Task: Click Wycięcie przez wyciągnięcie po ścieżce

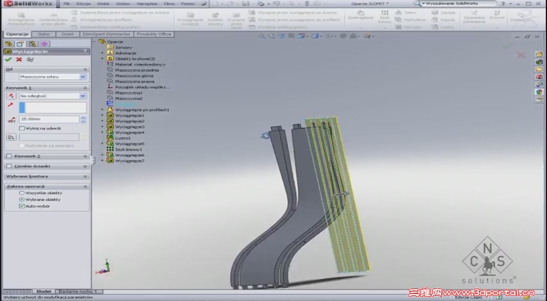Action: [x=294, y=13]
